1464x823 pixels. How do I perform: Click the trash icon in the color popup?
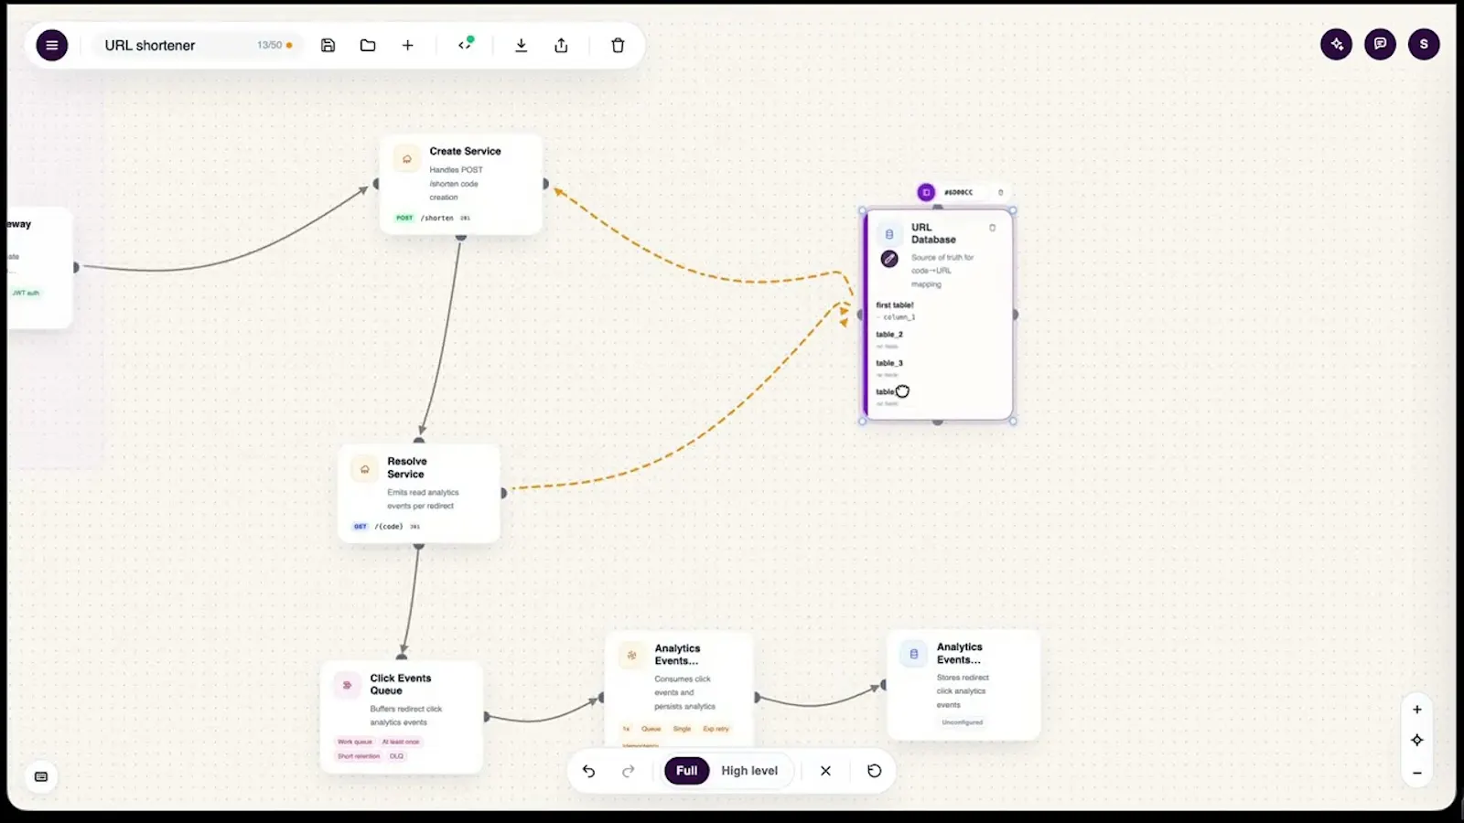(x=1000, y=192)
